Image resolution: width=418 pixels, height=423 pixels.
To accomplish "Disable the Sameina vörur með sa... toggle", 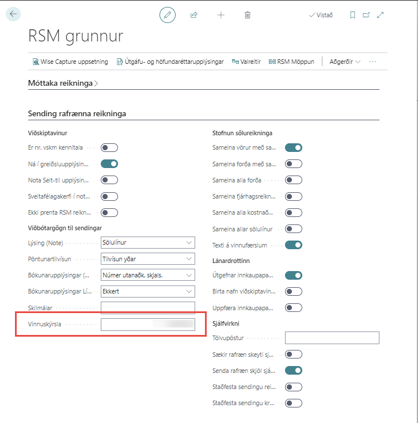I will click(294, 148).
